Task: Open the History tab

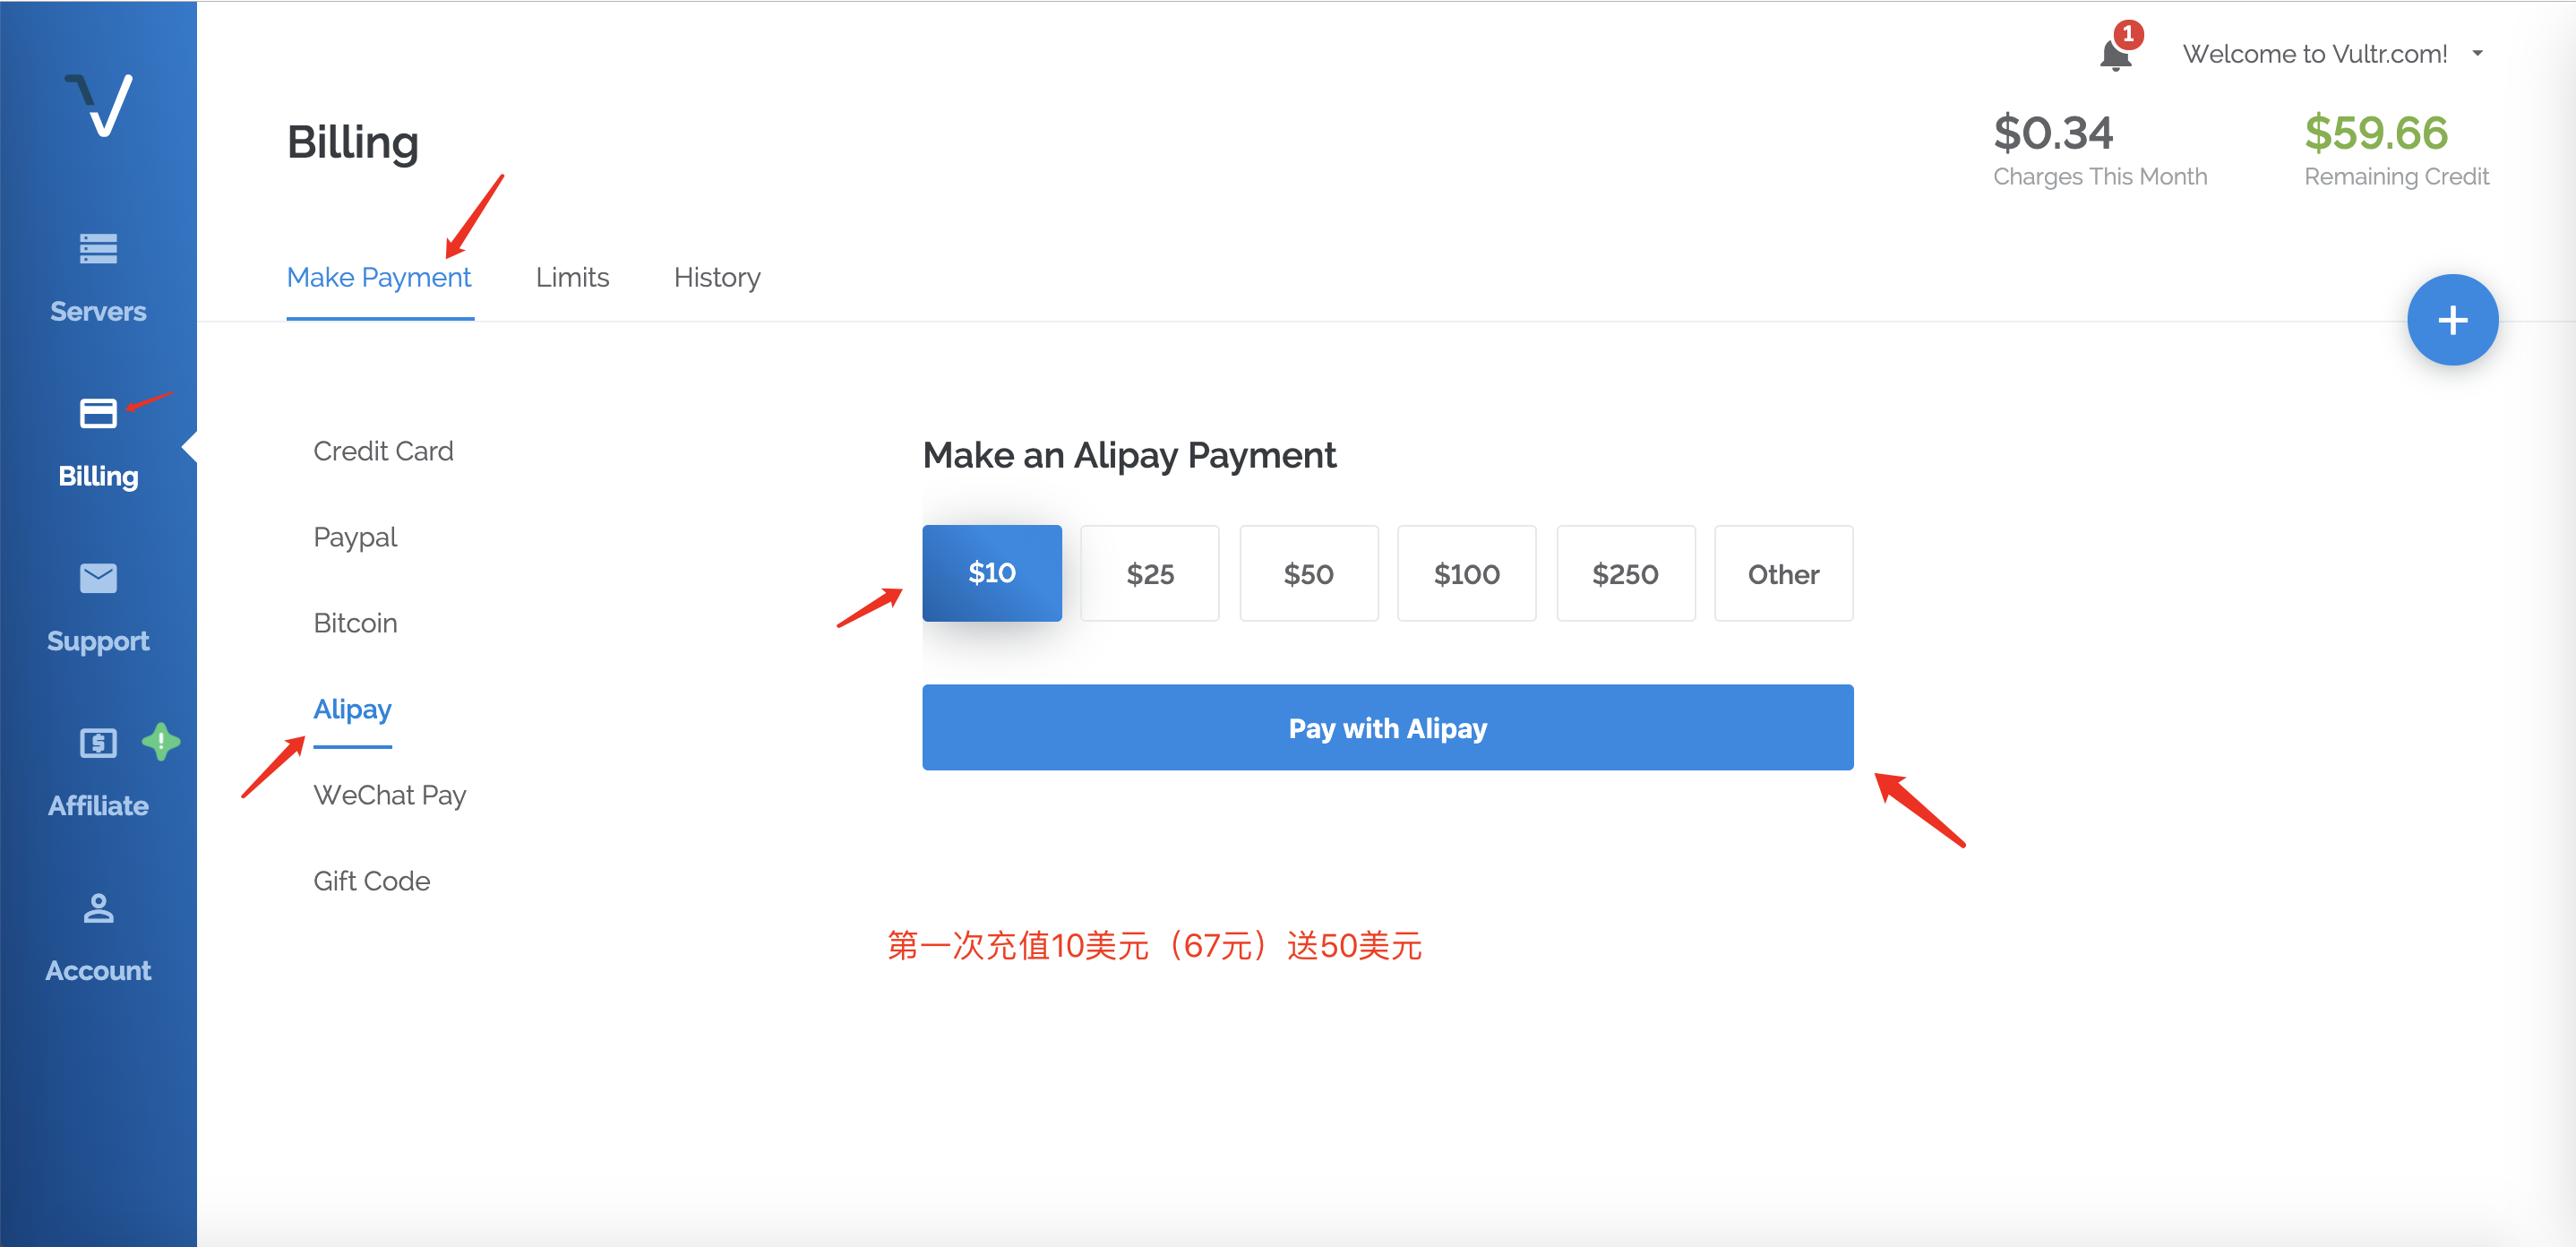Action: (x=717, y=277)
